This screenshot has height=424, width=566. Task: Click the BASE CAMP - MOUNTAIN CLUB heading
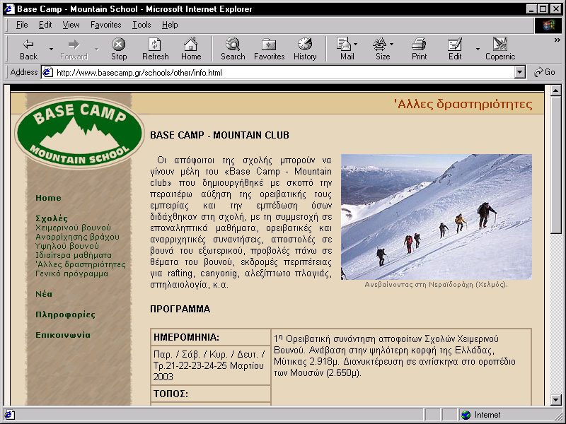(x=220, y=135)
